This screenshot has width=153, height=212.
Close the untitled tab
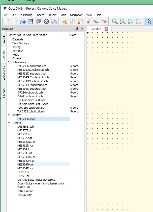(x=106, y=29)
